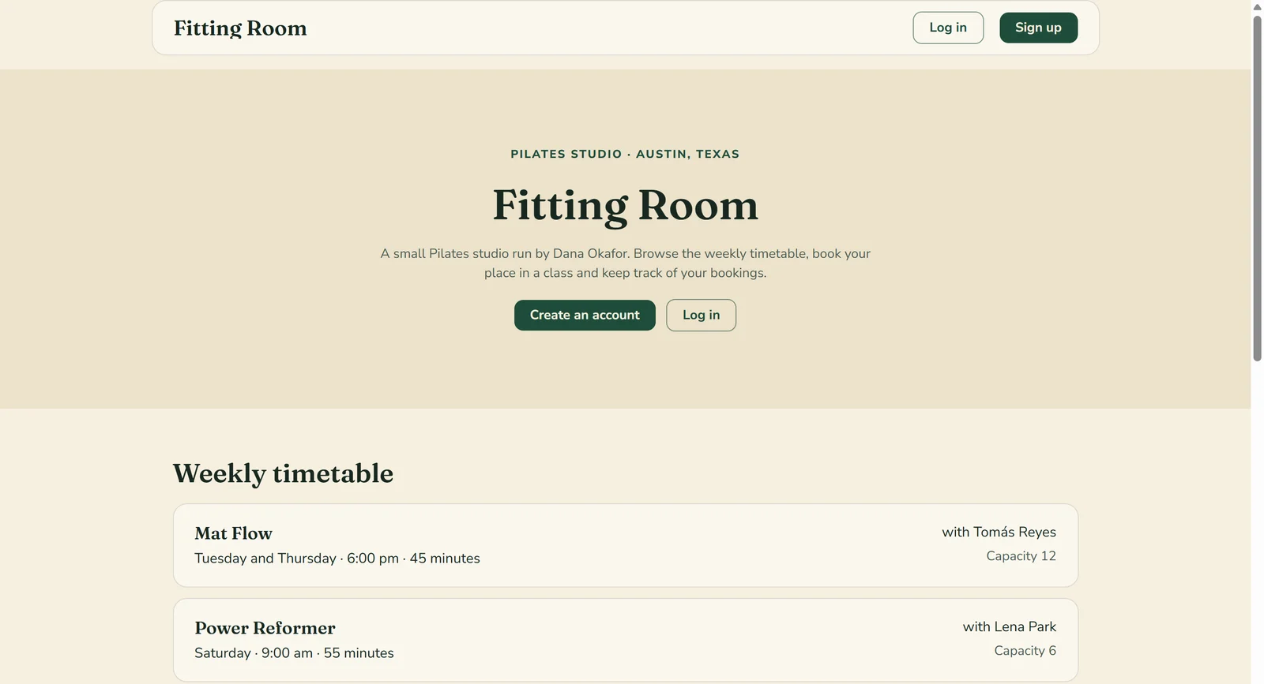Click the Weekly timetable heading

[x=283, y=473]
